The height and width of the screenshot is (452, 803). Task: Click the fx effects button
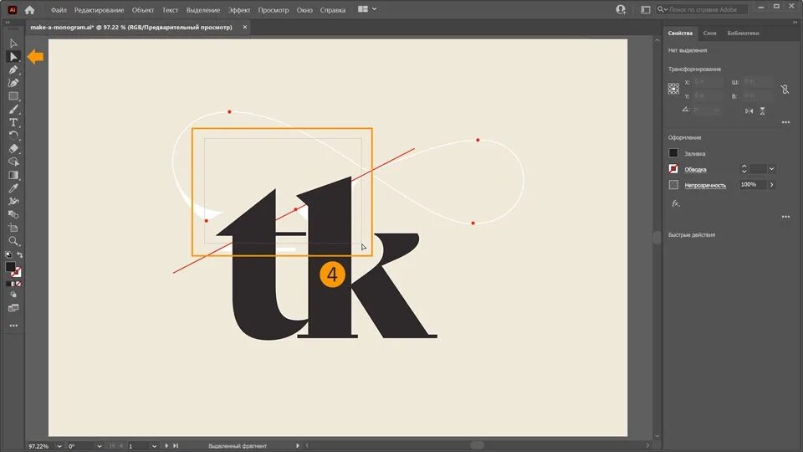[676, 203]
